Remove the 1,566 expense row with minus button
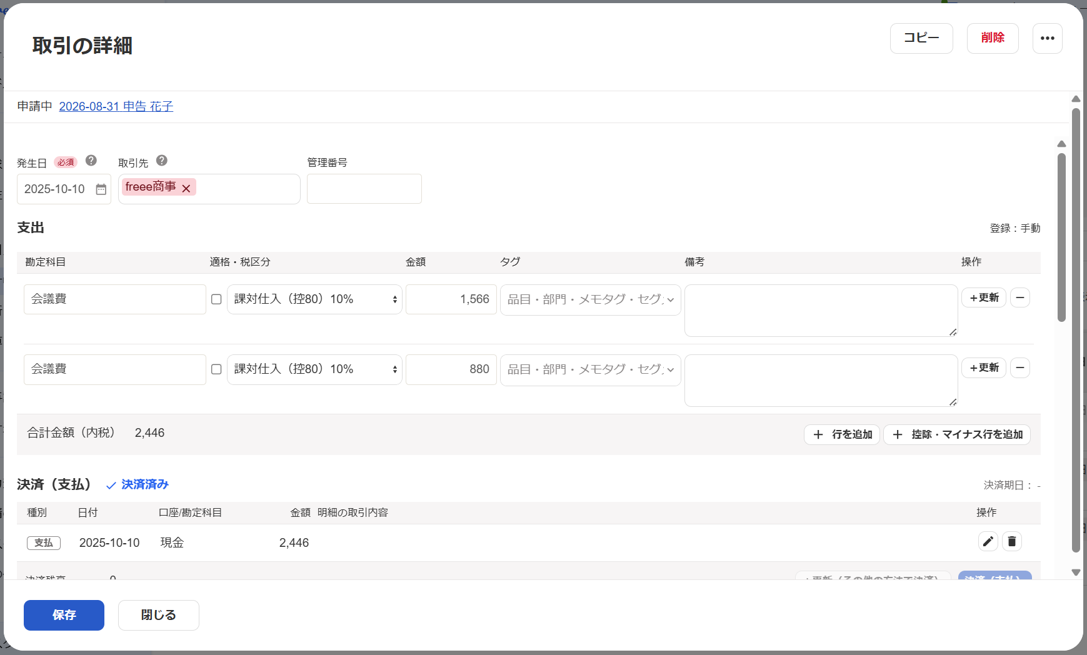The height and width of the screenshot is (655, 1087). [1019, 297]
